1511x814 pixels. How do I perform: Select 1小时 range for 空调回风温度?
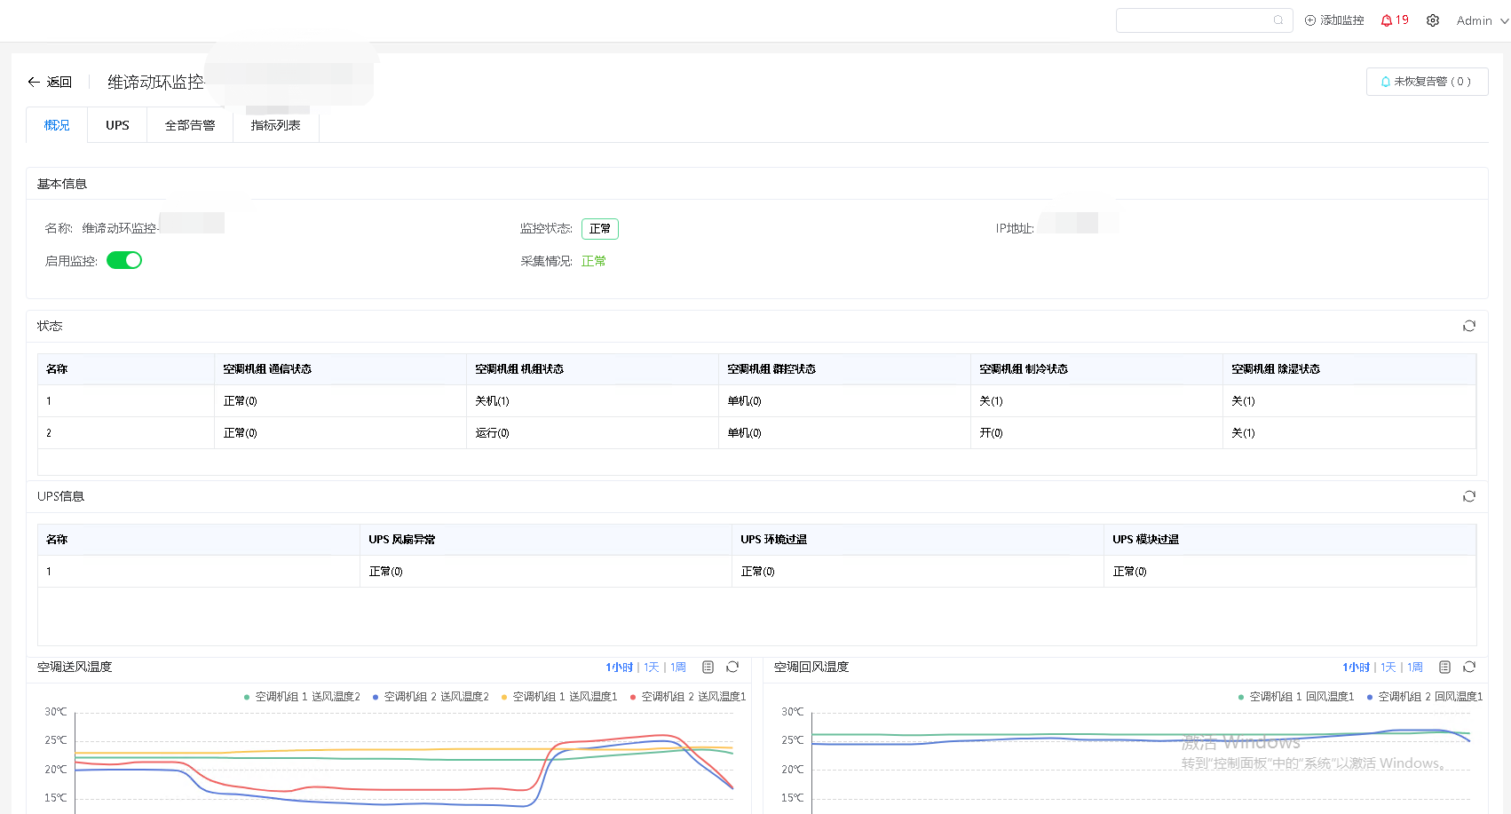[x=1356, y=668]
